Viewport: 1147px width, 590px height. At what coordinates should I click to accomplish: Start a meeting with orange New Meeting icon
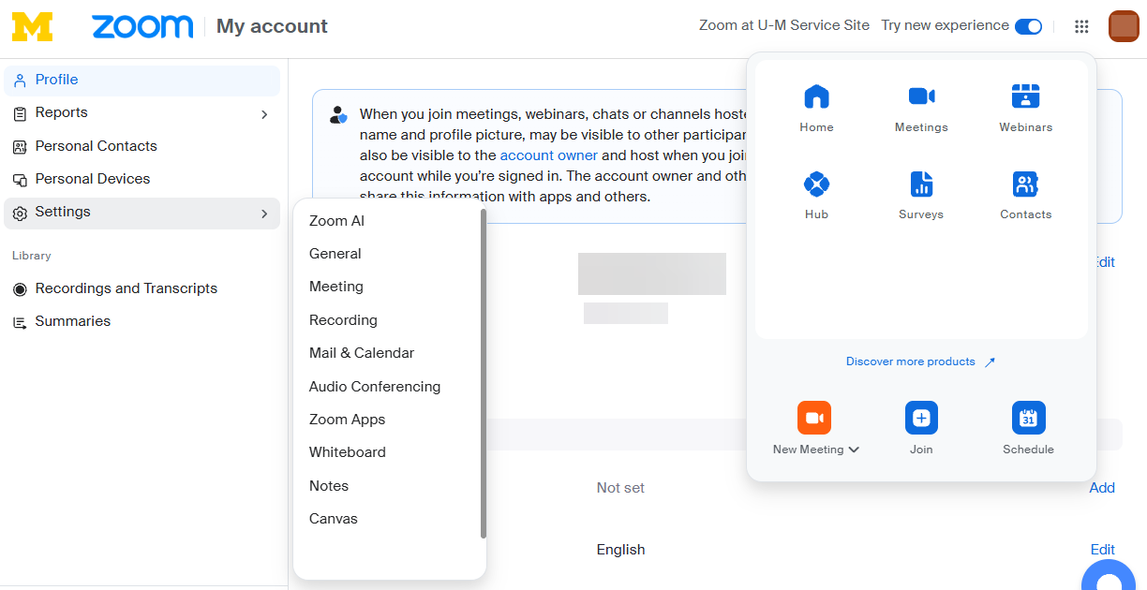pyautogui.click(x=814, y=418)
